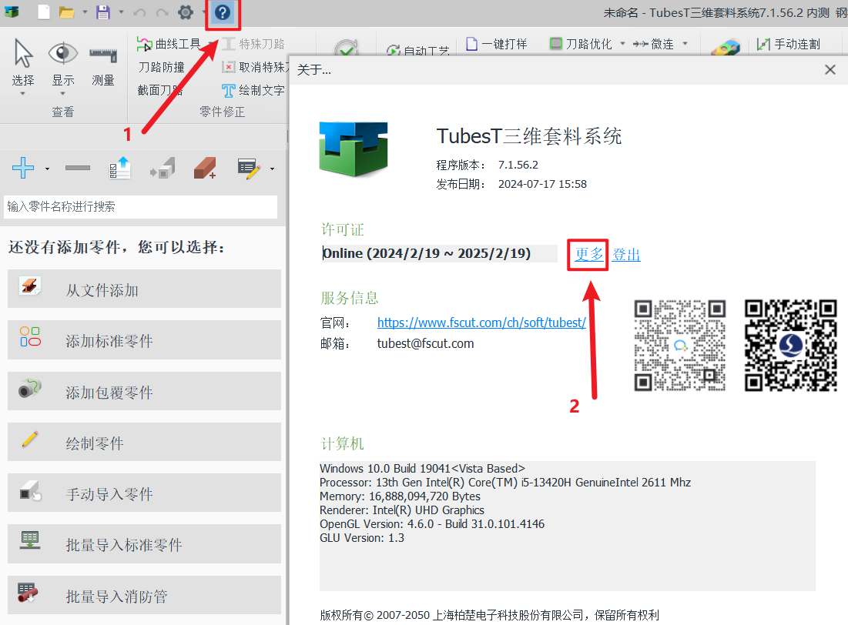Click the edit list pencil icon
Image resolution: width=848 pixels, height=625 pixels.
tap(249, 169)
